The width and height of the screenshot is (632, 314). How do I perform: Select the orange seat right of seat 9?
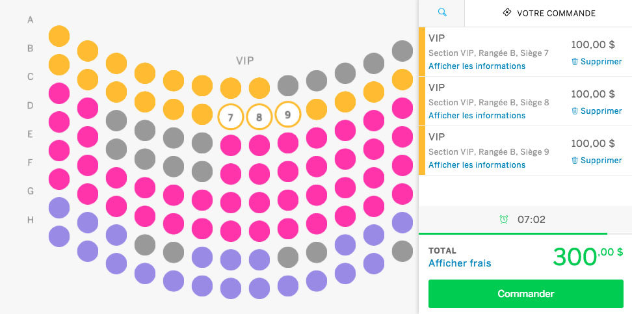317,109
